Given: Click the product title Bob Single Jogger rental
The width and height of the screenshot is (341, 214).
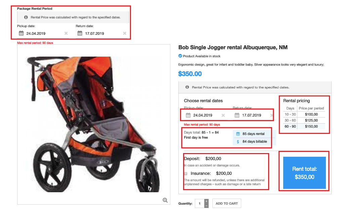Looking at the screenshot, I should (233, 48).
